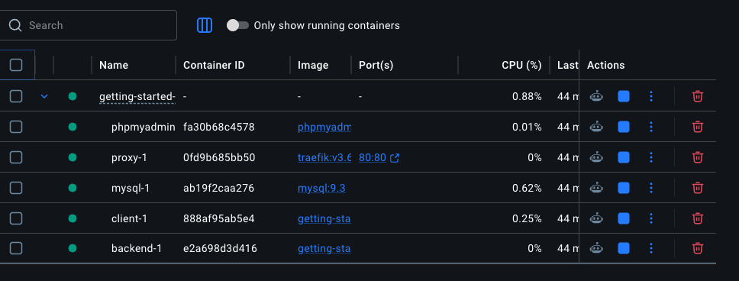Delete the proxy-1 container
Image resolution: width=739 pixels, height=281 pixels.
[x=698, y=157]
